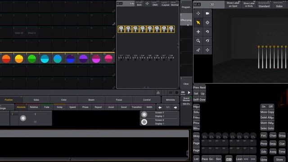The image size is (288, 162).
Task: Select the yellow color preset
Action: coord(19,59)
